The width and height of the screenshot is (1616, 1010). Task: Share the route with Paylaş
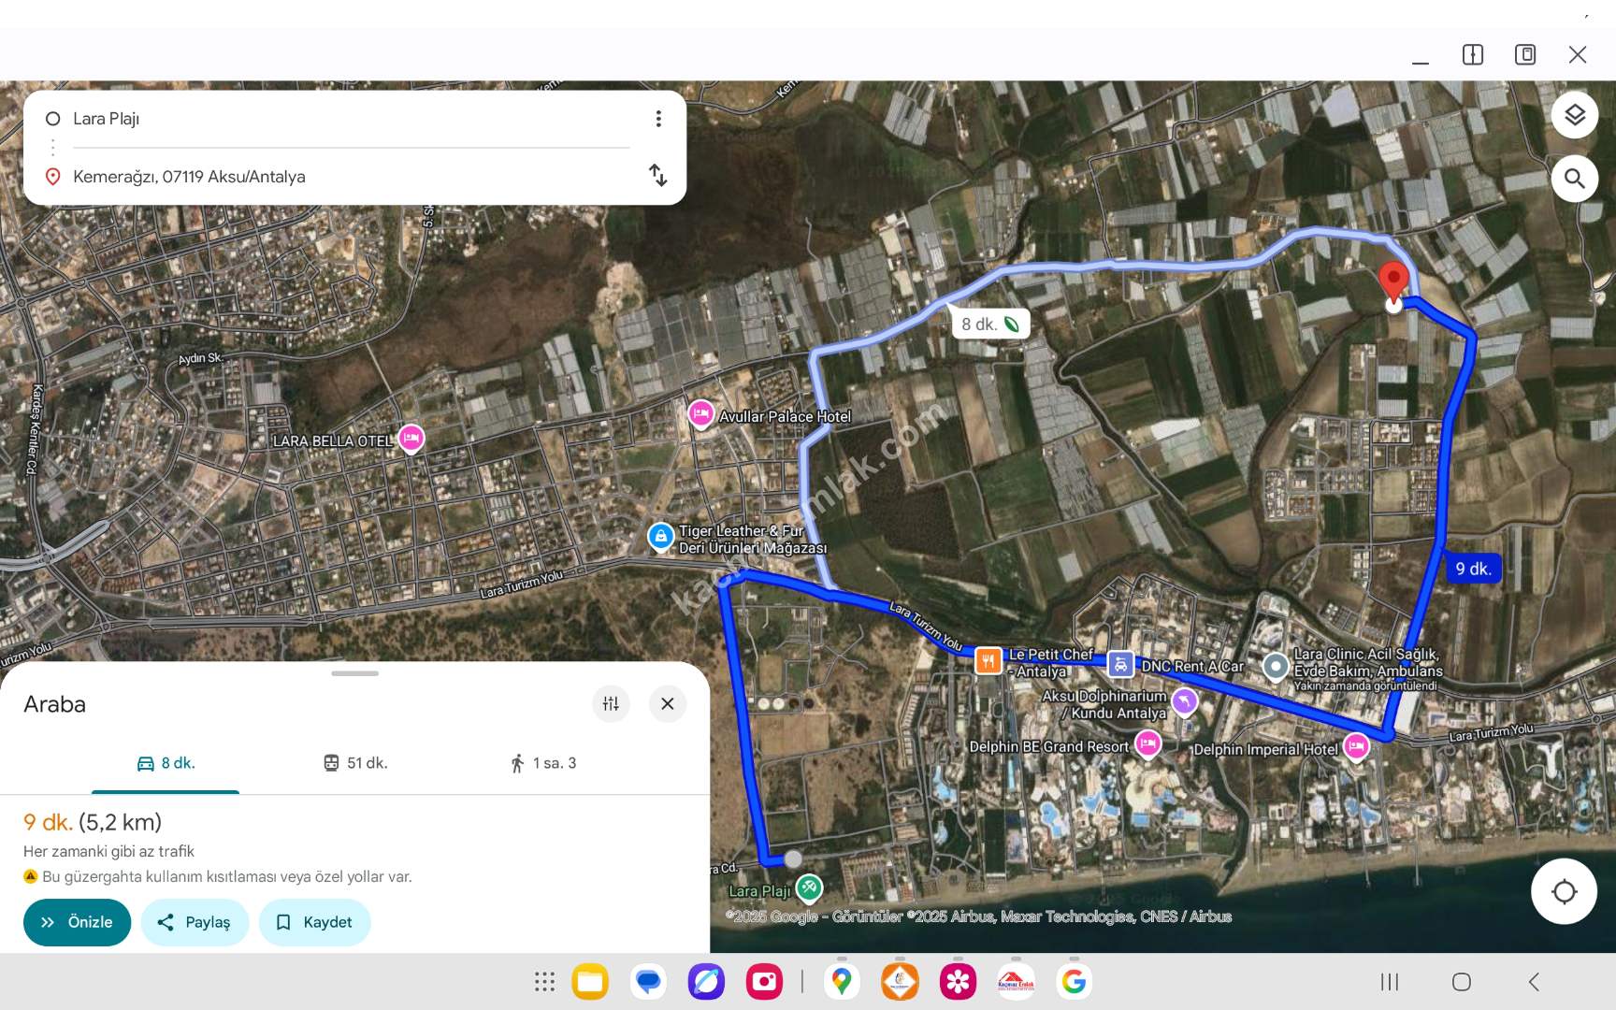(195, 922)
